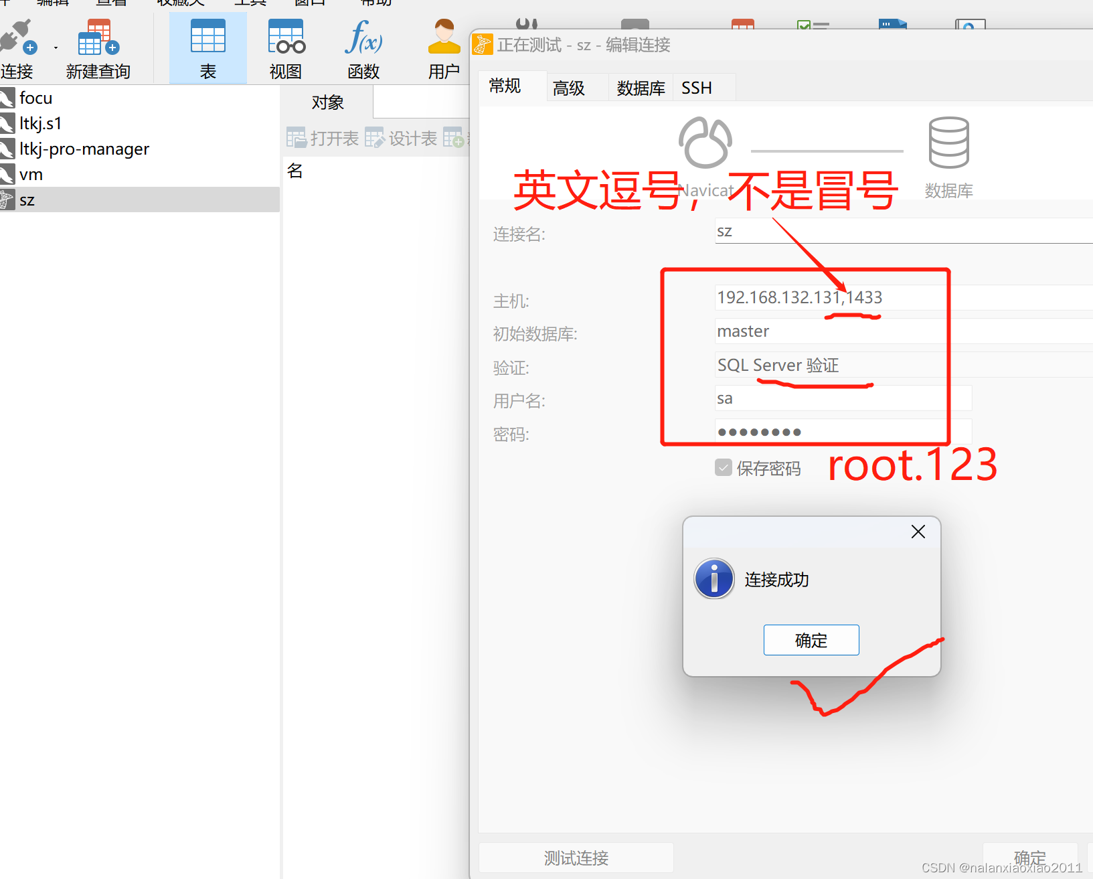Click Open Table (打开表) button
This screenshot has width=1093, height=879.
[323, 139]
